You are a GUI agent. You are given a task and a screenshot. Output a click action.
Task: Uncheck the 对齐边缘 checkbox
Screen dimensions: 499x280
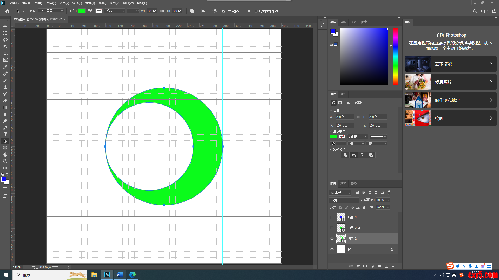point(224,11)
